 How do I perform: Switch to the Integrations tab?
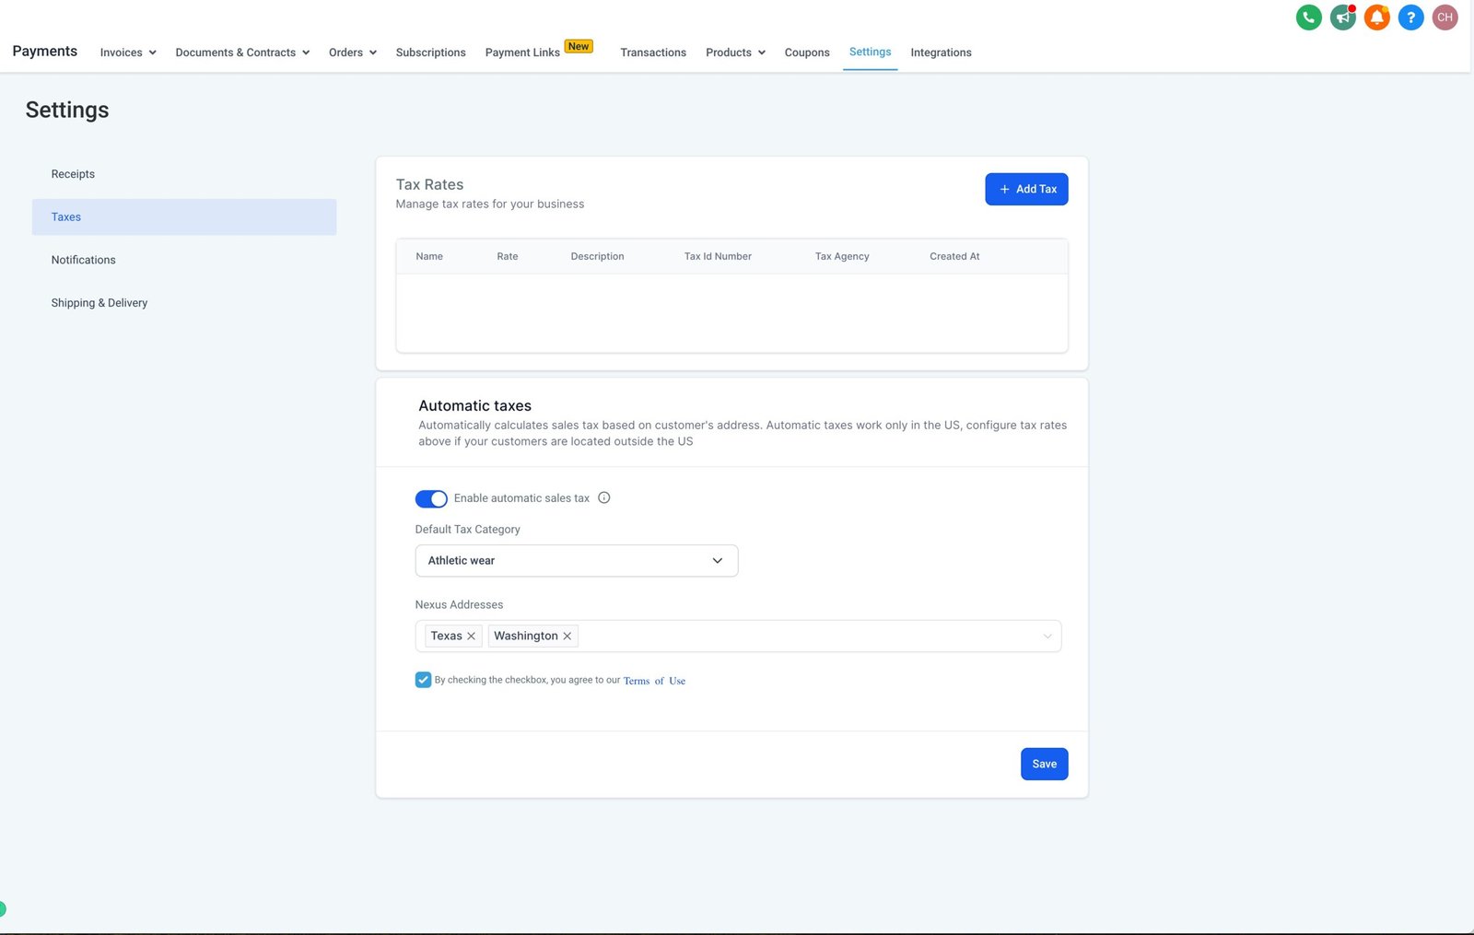[941, 53]
